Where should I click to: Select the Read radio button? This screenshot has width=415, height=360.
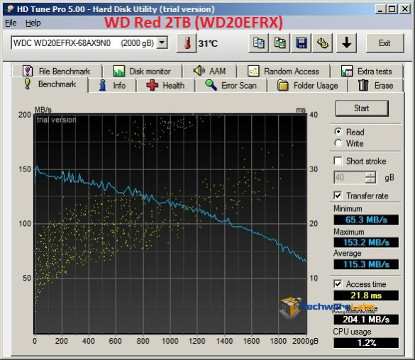338,132
